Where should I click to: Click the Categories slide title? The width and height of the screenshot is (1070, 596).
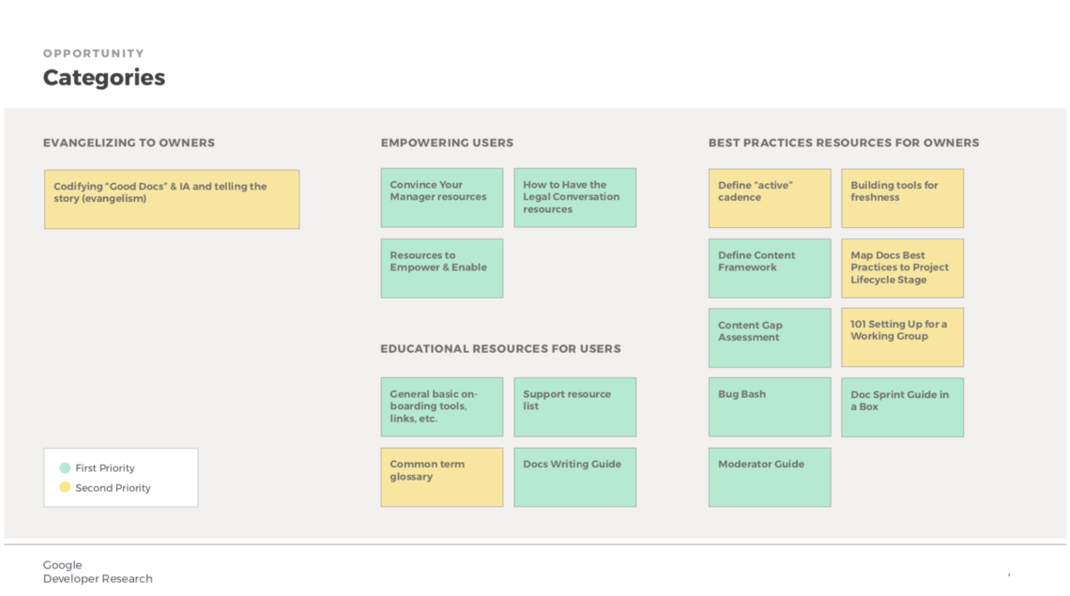[x=104, y=78]
